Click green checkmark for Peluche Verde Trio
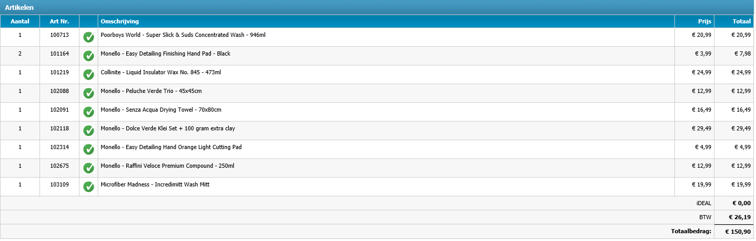 point(88,93)
